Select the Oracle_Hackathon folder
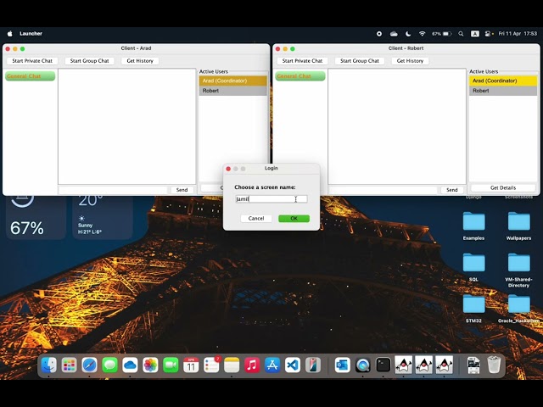 pyautogui.click(x=518, y=309)
